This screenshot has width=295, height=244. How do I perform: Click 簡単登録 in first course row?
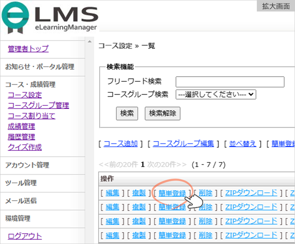click(x=172, y=193)
